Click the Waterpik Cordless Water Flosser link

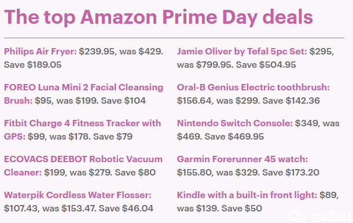(x=78, y=195)
